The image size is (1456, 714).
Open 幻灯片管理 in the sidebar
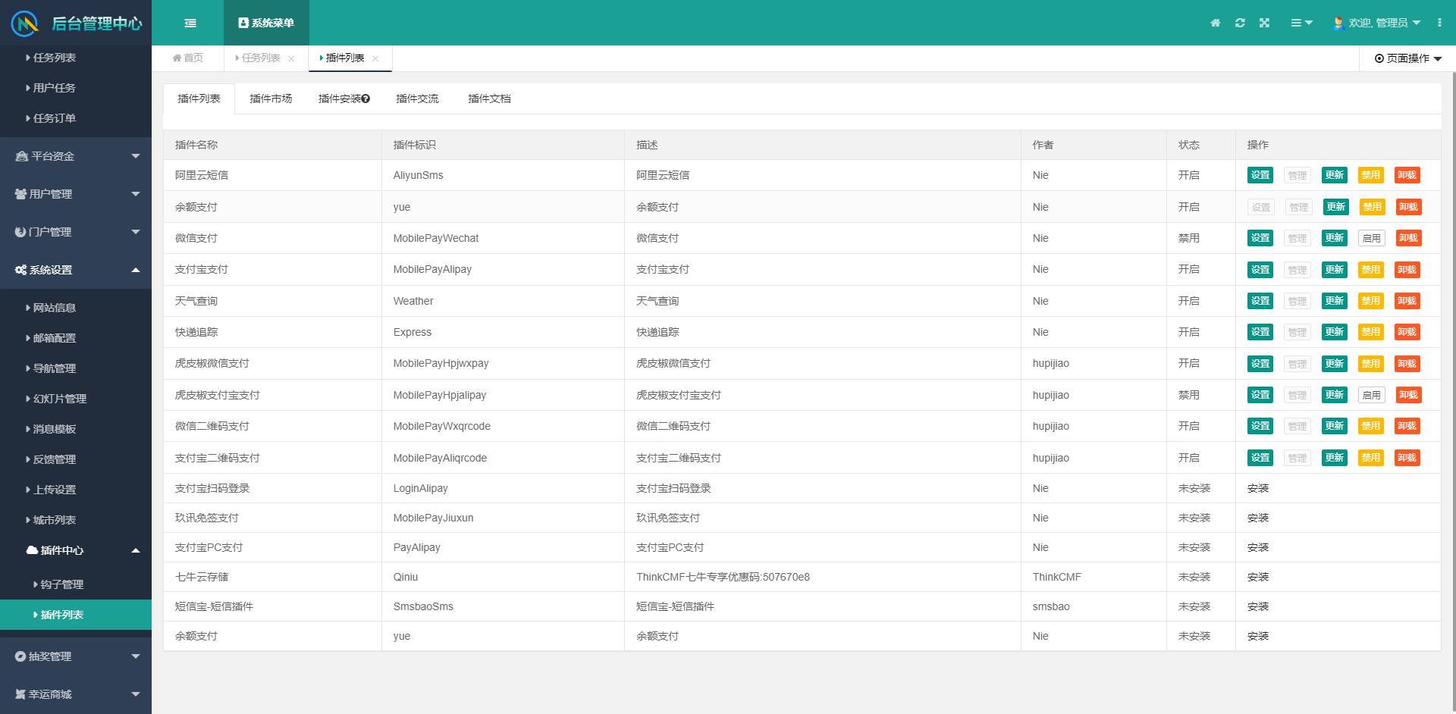76,399
